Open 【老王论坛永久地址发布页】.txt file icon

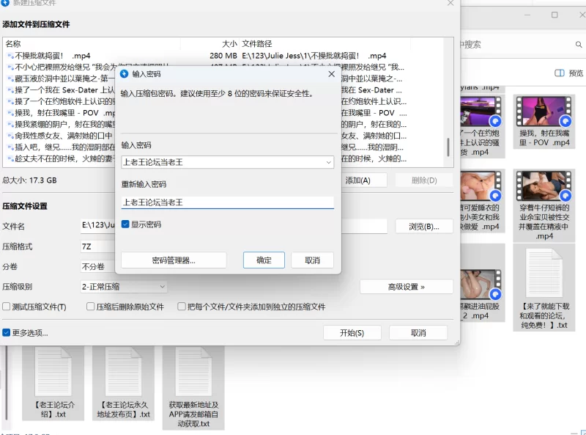(x=123, y=371)
